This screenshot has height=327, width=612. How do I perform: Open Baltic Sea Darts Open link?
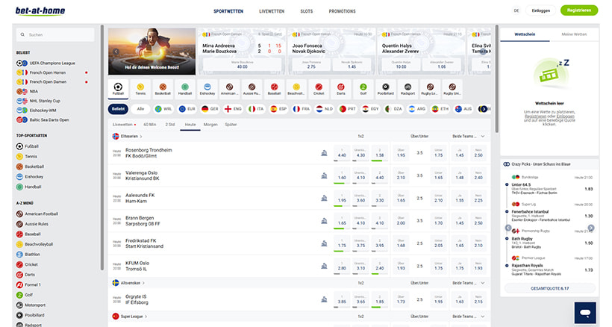point(49,119)
